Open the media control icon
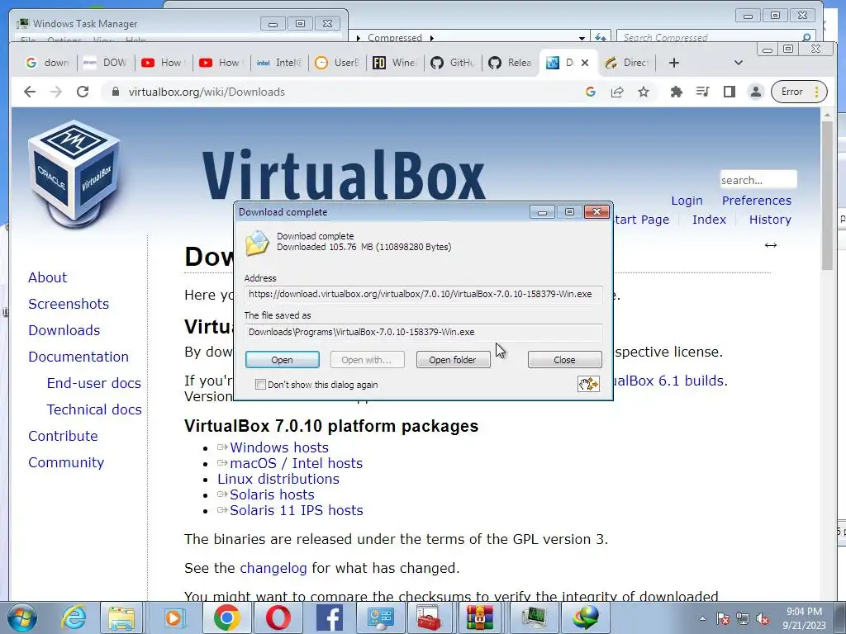The height and width of the screenshot is (634, 846). tap(702, 92)
